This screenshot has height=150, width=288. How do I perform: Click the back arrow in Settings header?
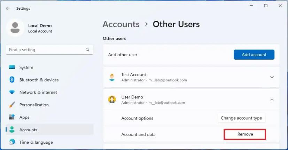pos(8,8)
